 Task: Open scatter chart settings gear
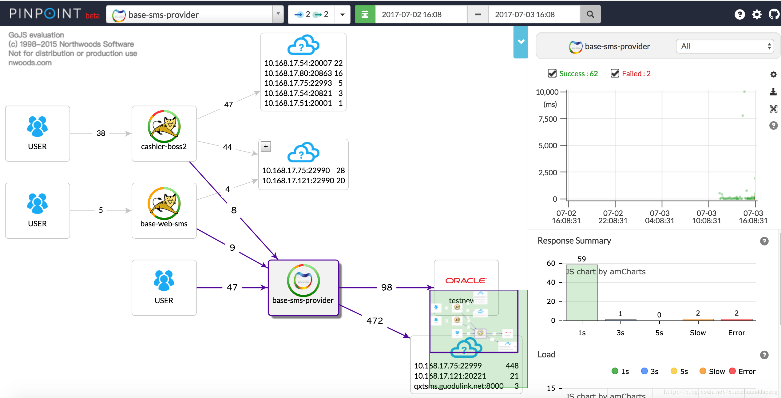point(773,74)
